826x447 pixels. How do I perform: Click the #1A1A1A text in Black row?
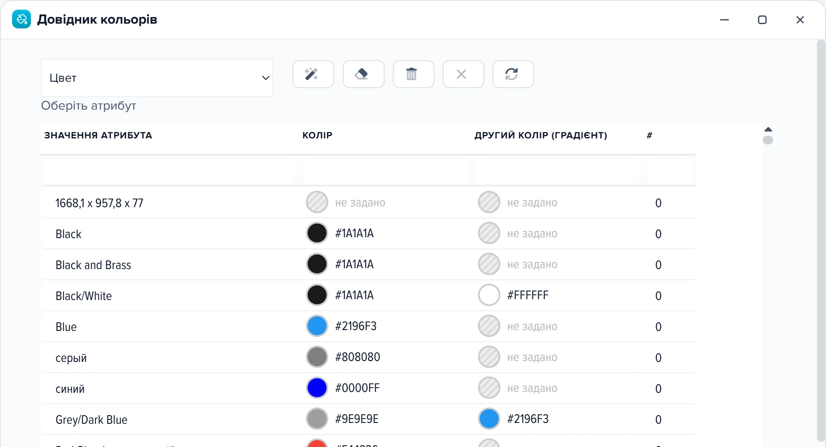(x=354, y=233)
